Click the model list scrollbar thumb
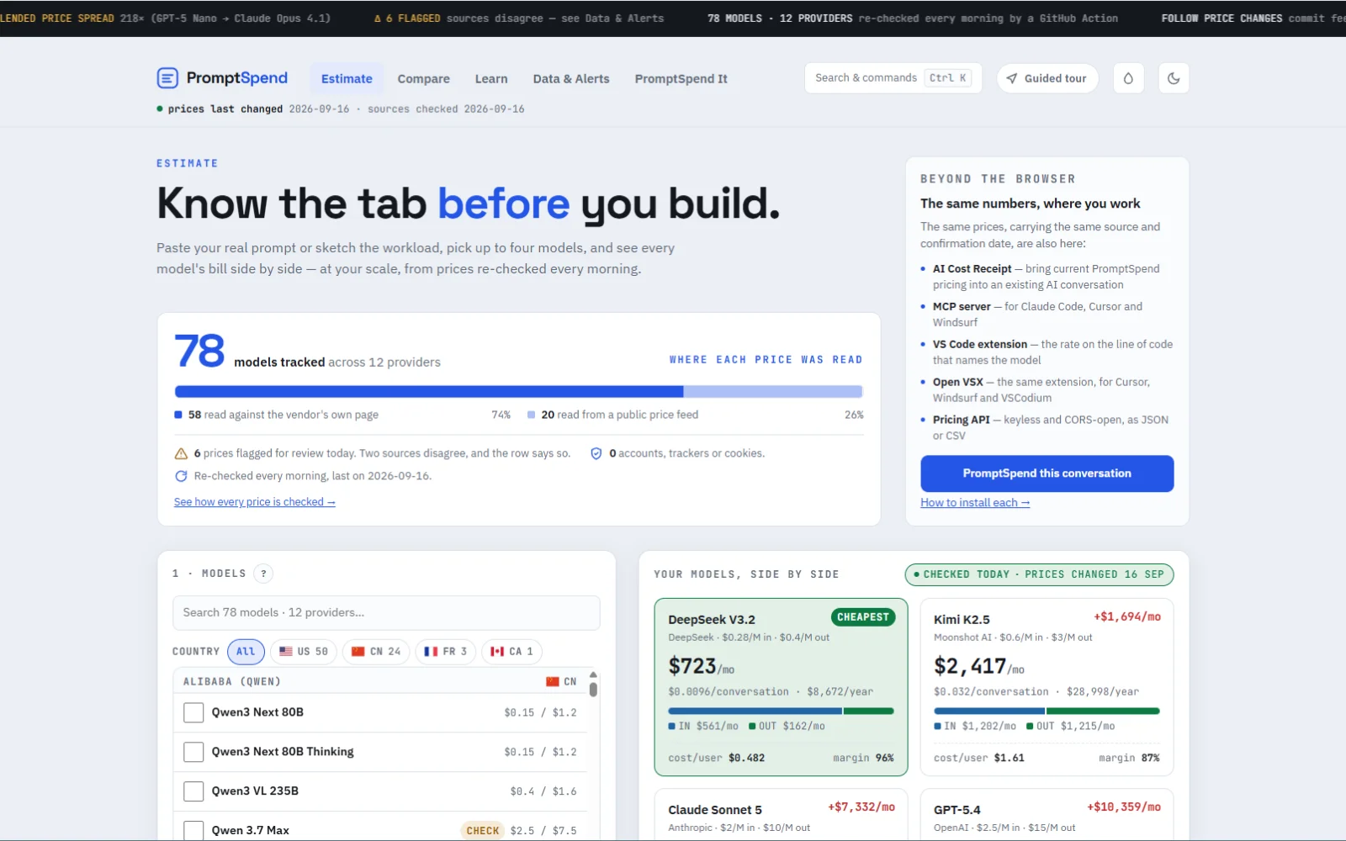 (593, 689)
